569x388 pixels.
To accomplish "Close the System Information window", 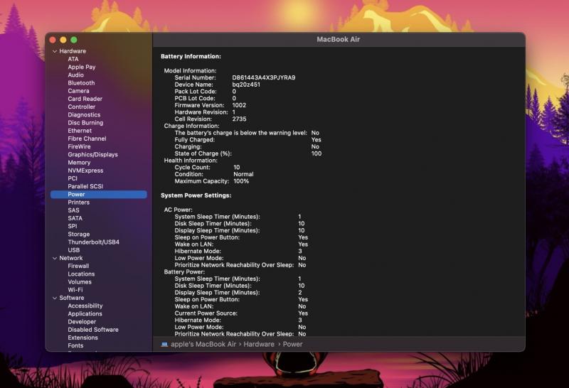I will 53,40.
